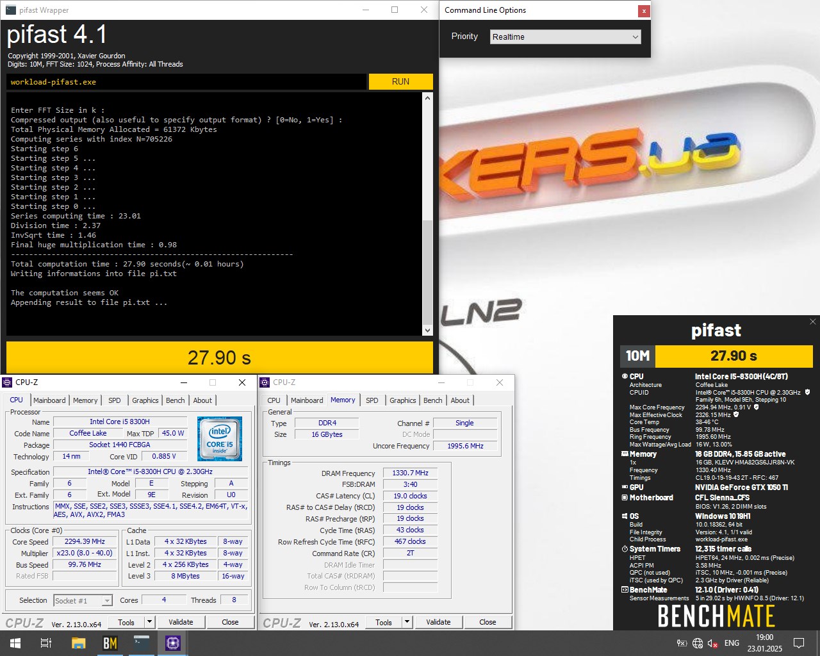
Task: Open Bench tab in left CPU-Z
Action: [x=175, y=400]
